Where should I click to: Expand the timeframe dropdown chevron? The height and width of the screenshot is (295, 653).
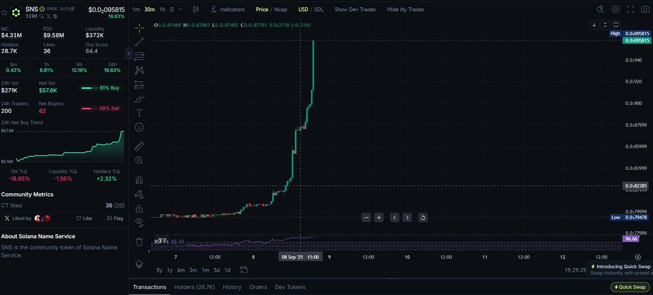(180, 9)
